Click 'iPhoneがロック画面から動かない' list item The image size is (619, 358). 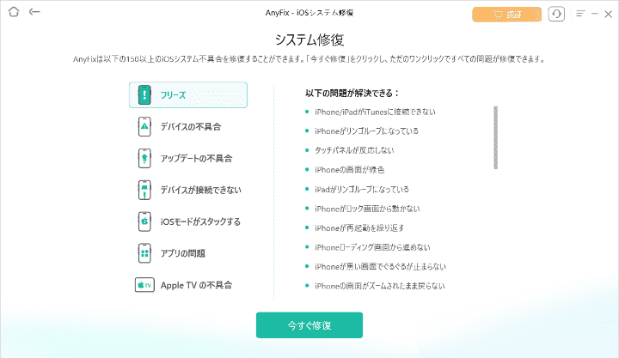(x=367, y=209)
